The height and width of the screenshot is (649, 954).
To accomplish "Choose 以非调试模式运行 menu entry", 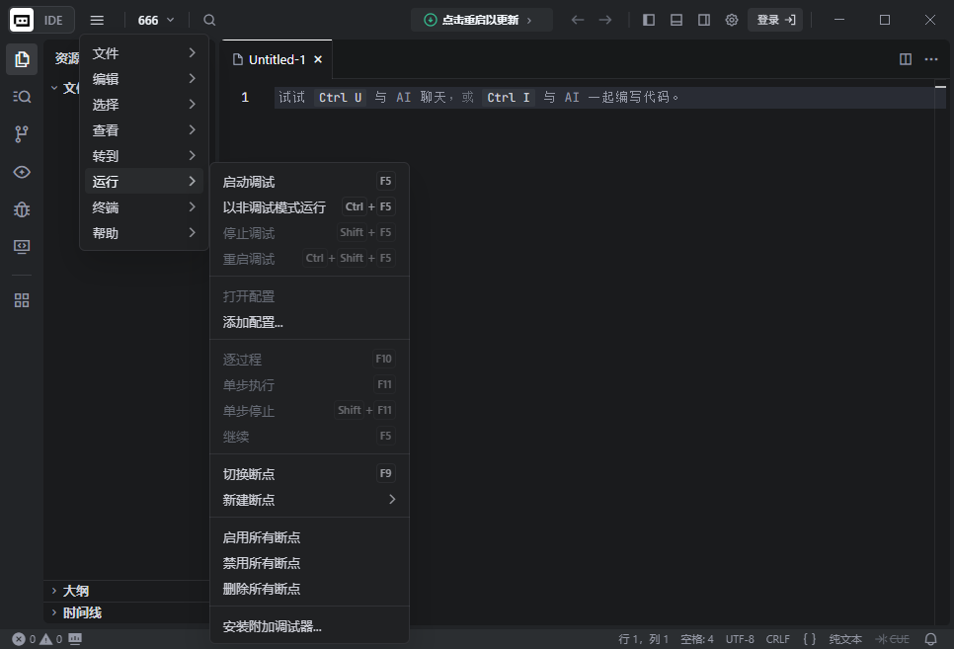I will pyautogui.click(x=309, y=207).
